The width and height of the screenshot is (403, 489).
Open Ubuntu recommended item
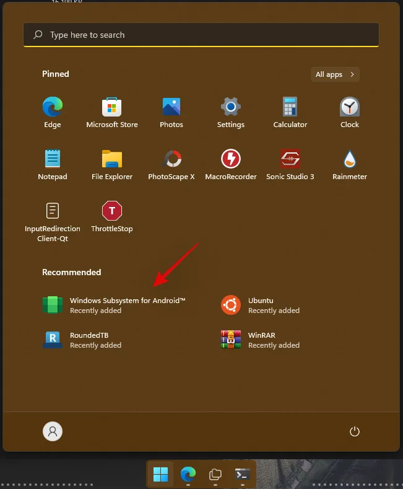[262, 305]
